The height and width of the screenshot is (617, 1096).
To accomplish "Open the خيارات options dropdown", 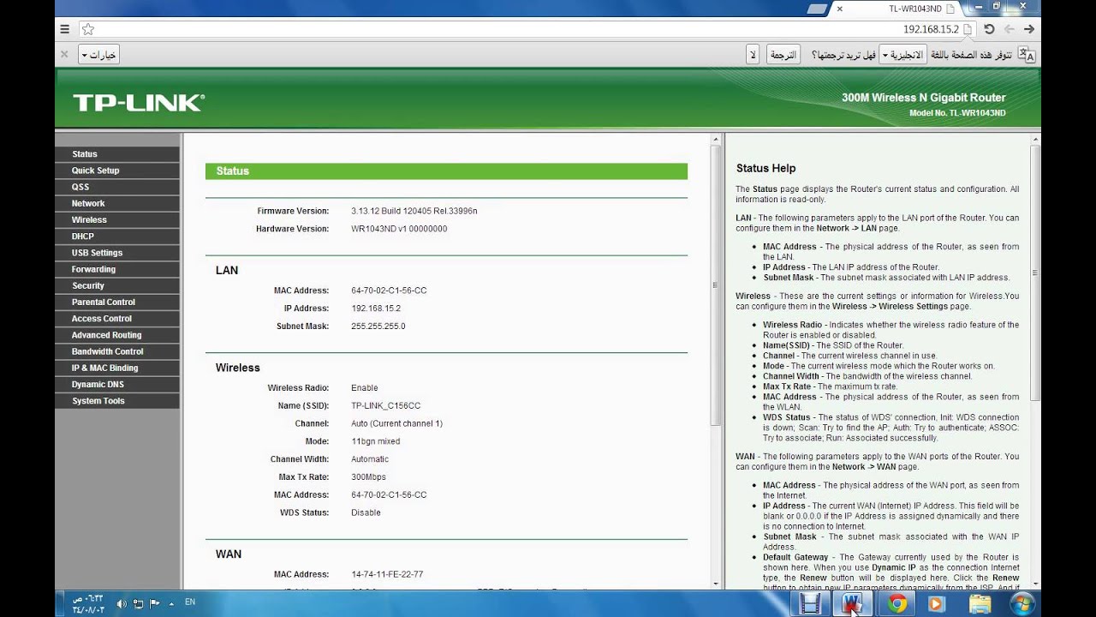I will tap(98, 55).
